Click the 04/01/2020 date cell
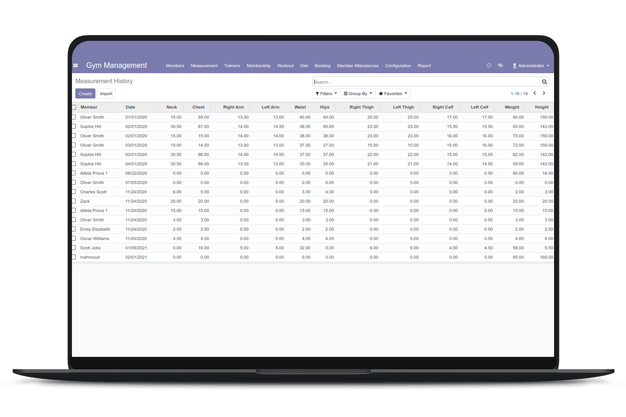 [135, 164]
